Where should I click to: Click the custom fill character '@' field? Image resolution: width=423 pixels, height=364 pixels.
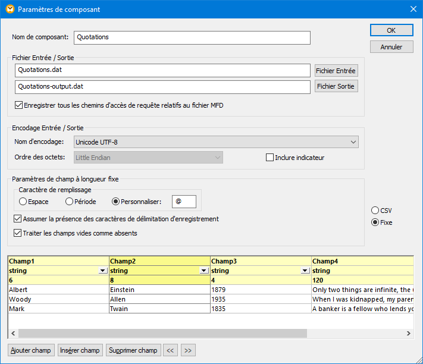coord(184,202)
